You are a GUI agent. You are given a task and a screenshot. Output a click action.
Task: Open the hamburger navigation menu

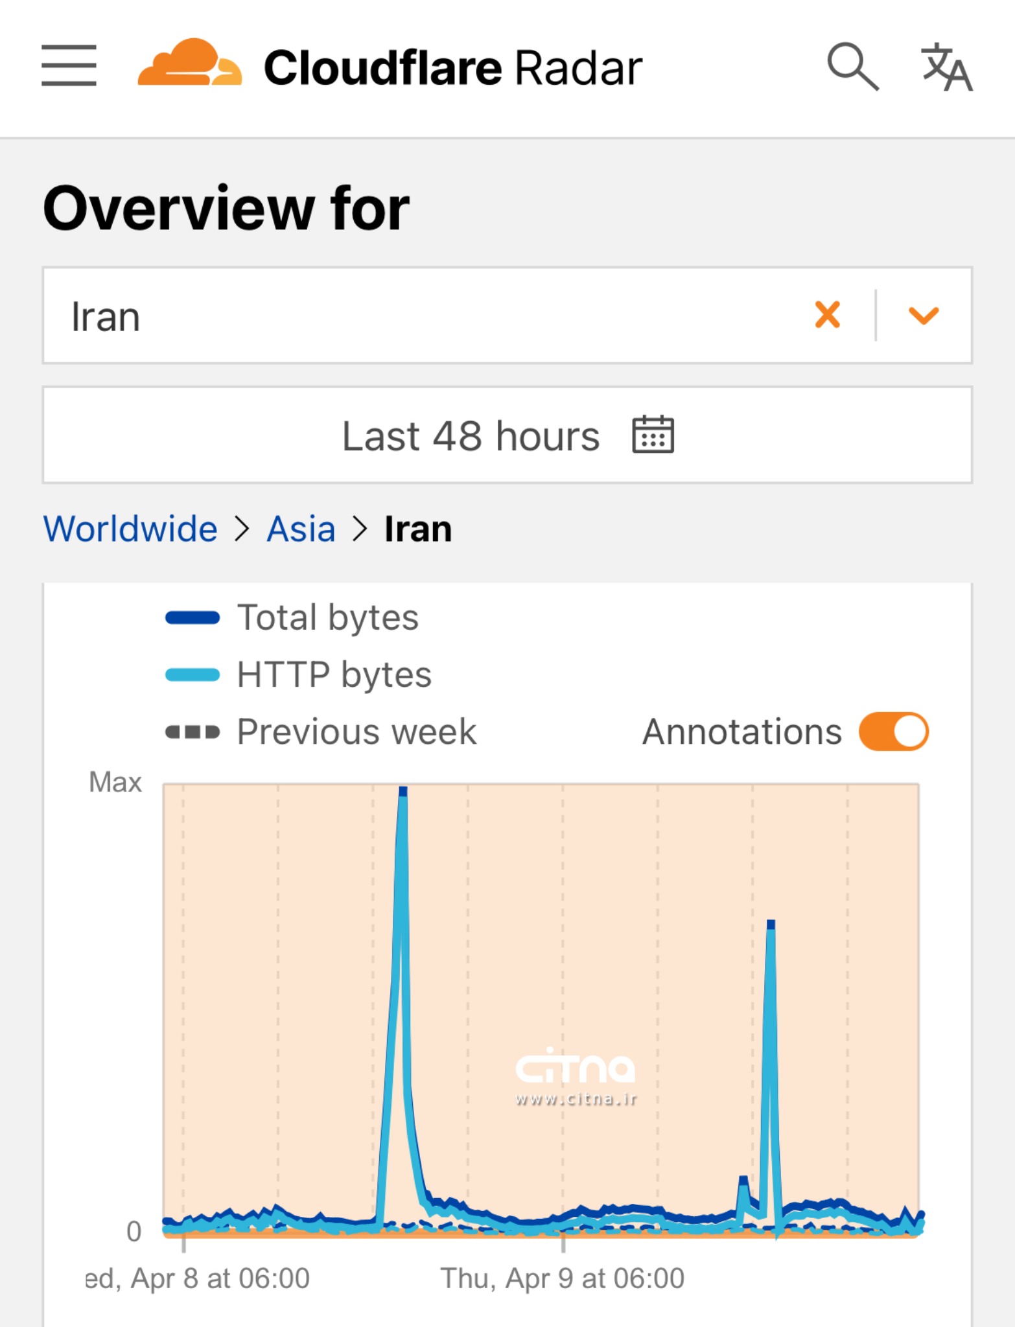click(x=69, y=65)
